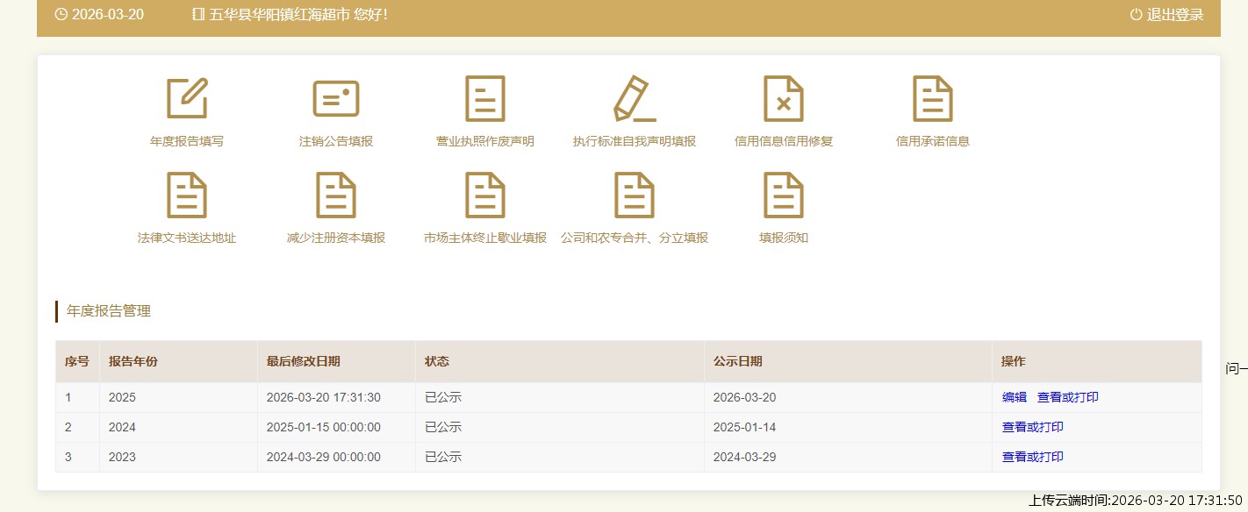Click 查看或打印 for the 2024 report
1248x512 pixels.
click(x=1032, y=427)
